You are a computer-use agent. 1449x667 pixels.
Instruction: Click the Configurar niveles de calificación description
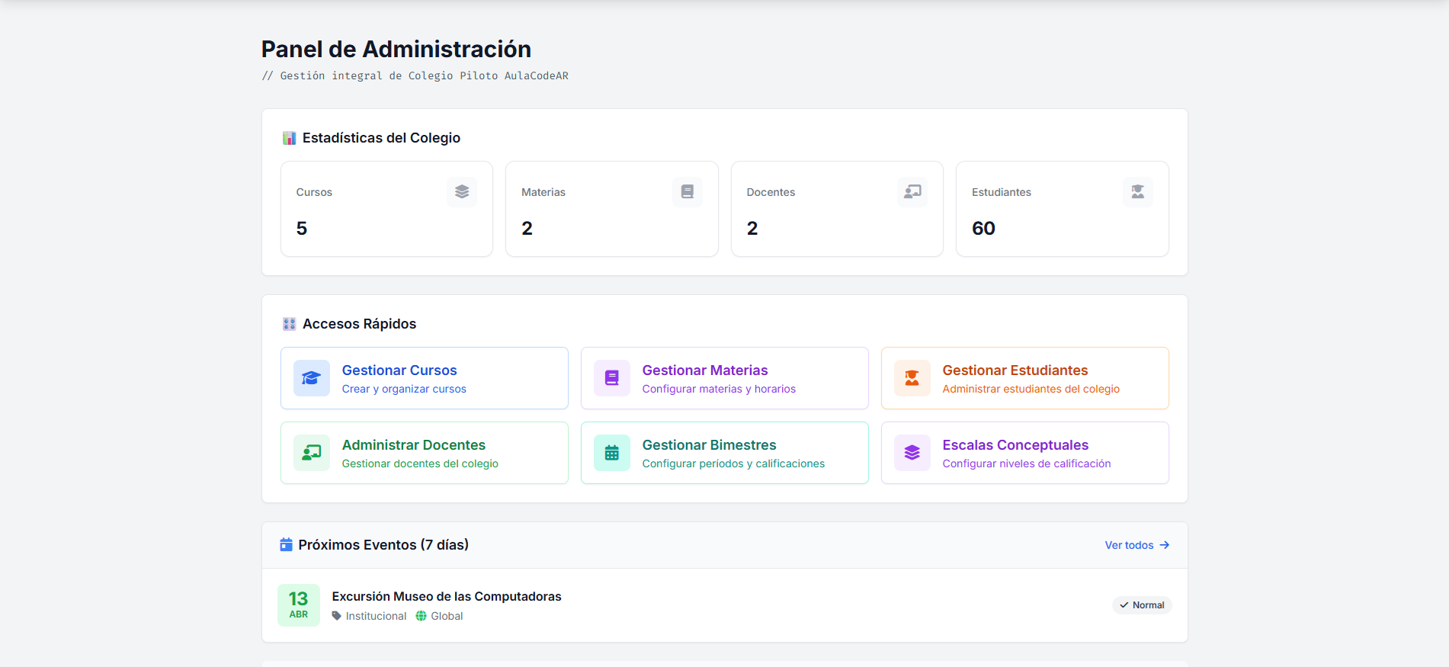coord(1026,463)
